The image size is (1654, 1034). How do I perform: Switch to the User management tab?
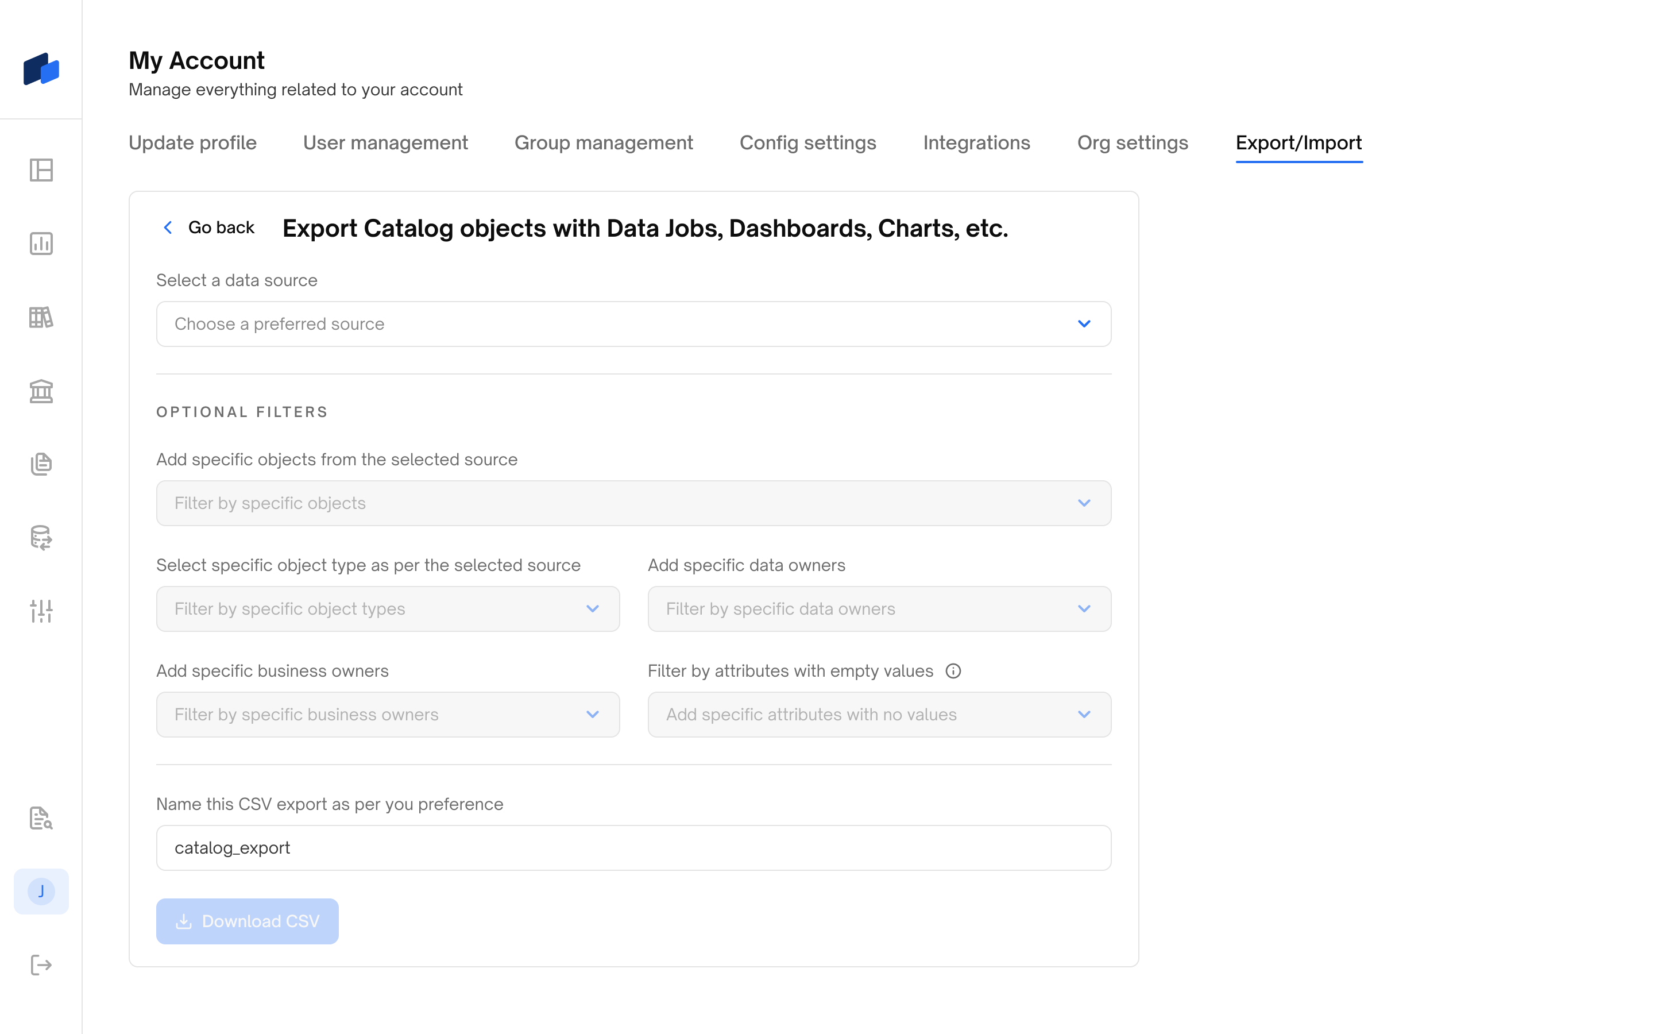coord(385,143)
